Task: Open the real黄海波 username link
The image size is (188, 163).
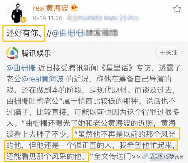Action: (51, 8)
